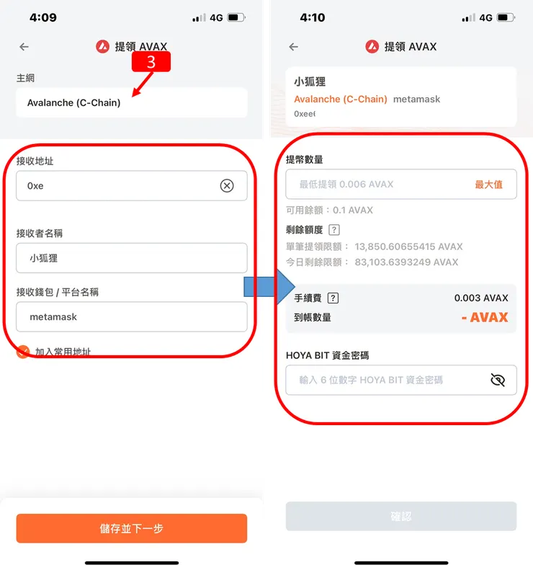Click the battery indicator on right screen
Screen dimensions: 533x570
point(506,17)
